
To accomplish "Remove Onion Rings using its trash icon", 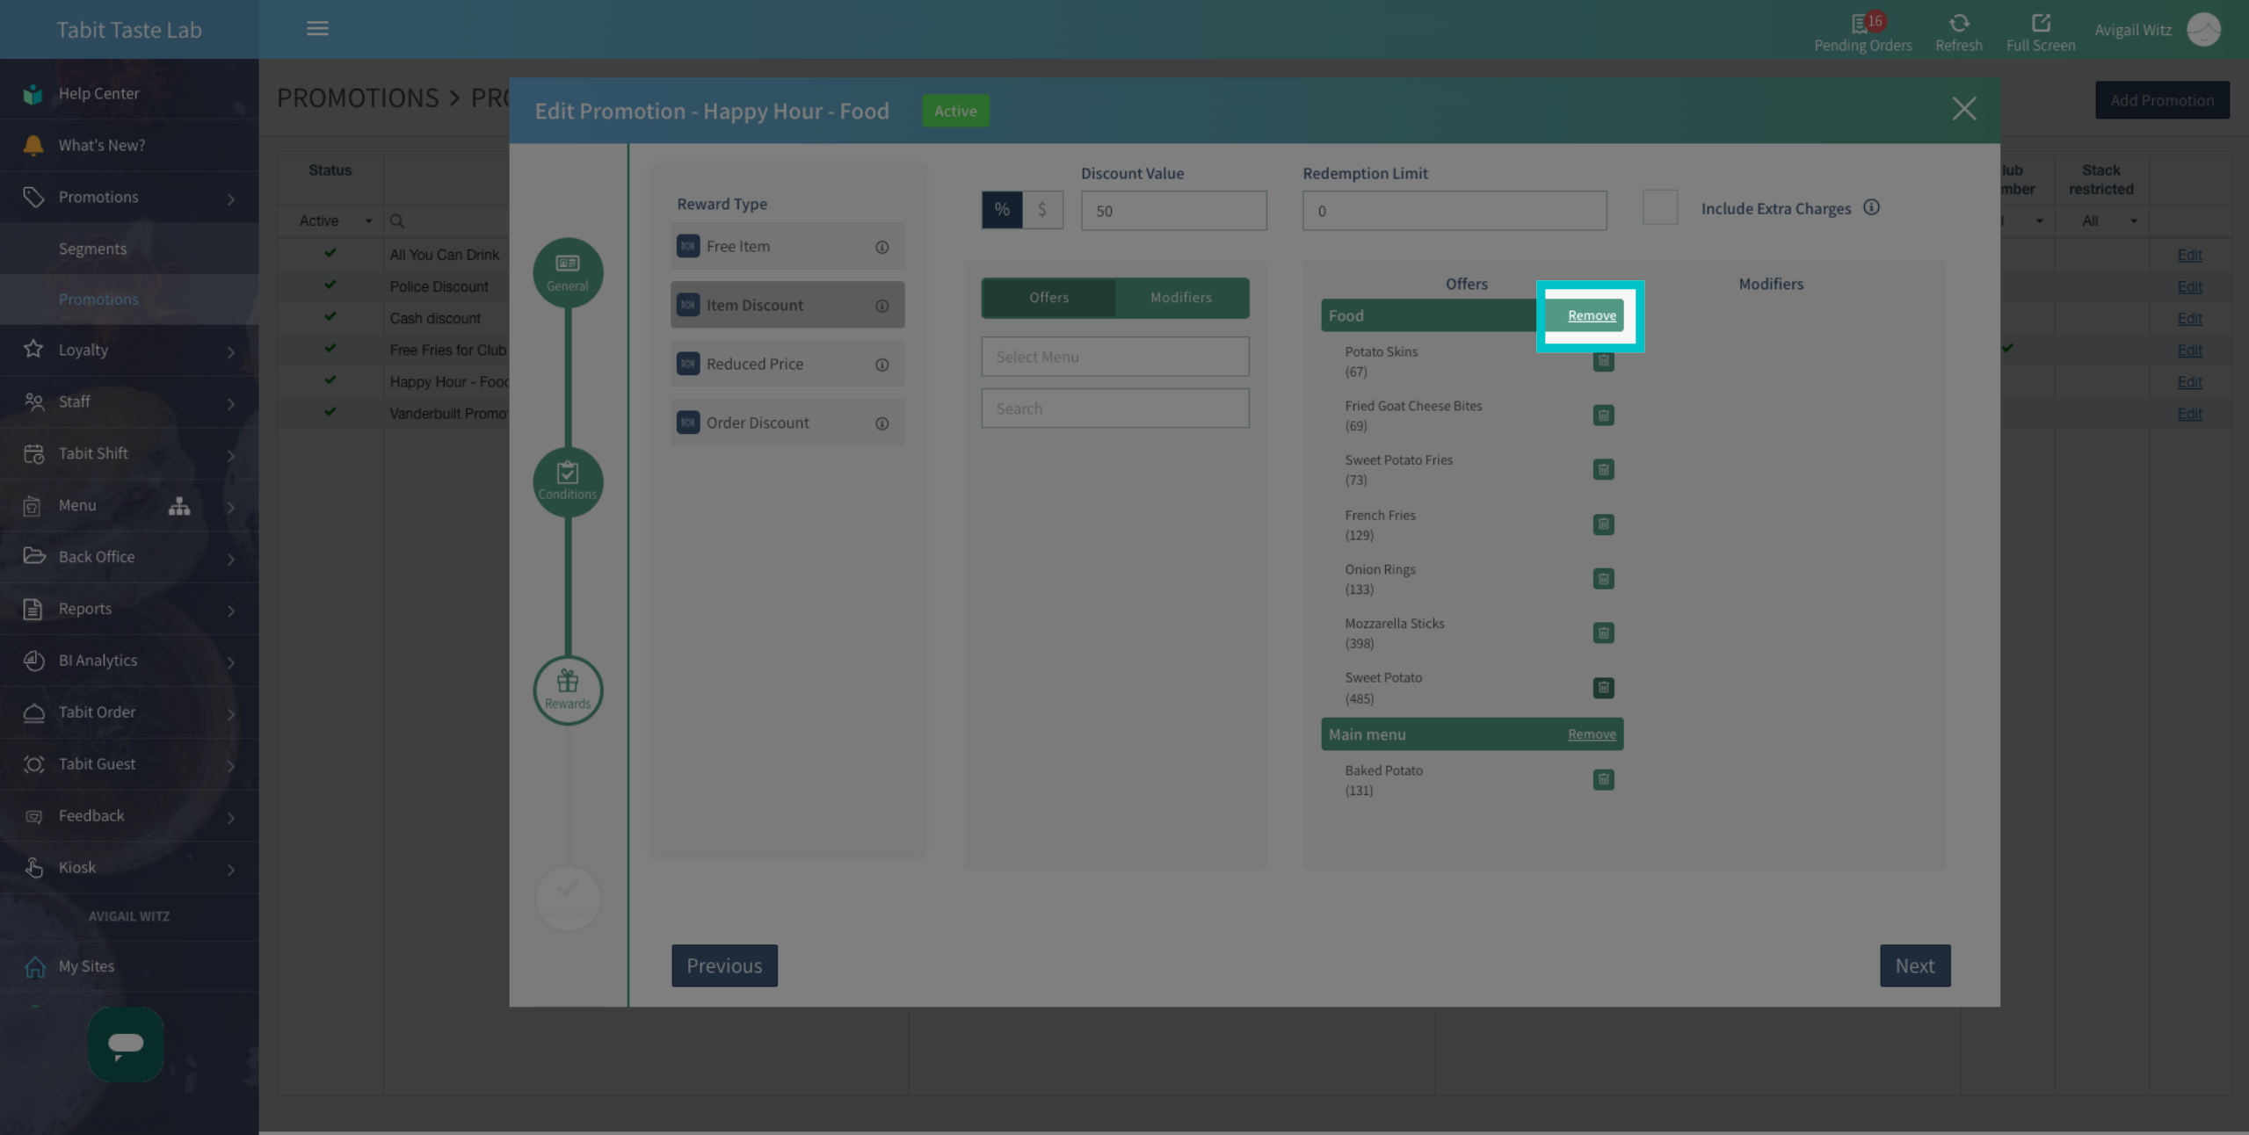I will coord(1603,579).
